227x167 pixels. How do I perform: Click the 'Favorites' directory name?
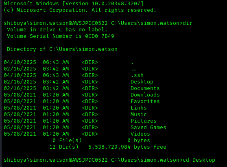pyautogui.click(x=145, y=101)
